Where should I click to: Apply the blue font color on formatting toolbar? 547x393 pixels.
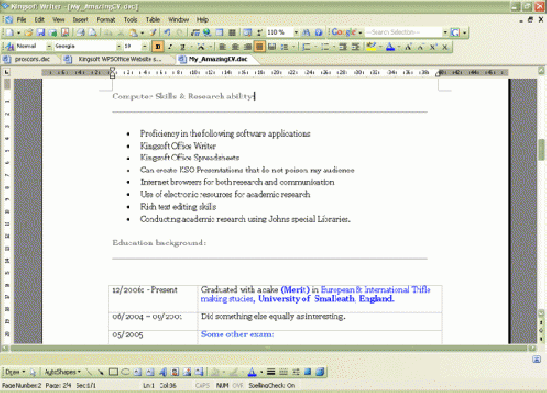(390, 47)
